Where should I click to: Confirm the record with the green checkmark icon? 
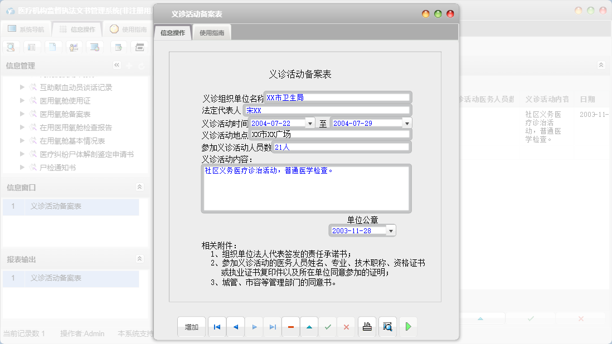328,327
